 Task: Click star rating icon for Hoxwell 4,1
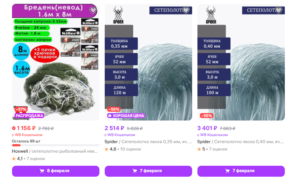pyautogui.click(x=14, y=159)
